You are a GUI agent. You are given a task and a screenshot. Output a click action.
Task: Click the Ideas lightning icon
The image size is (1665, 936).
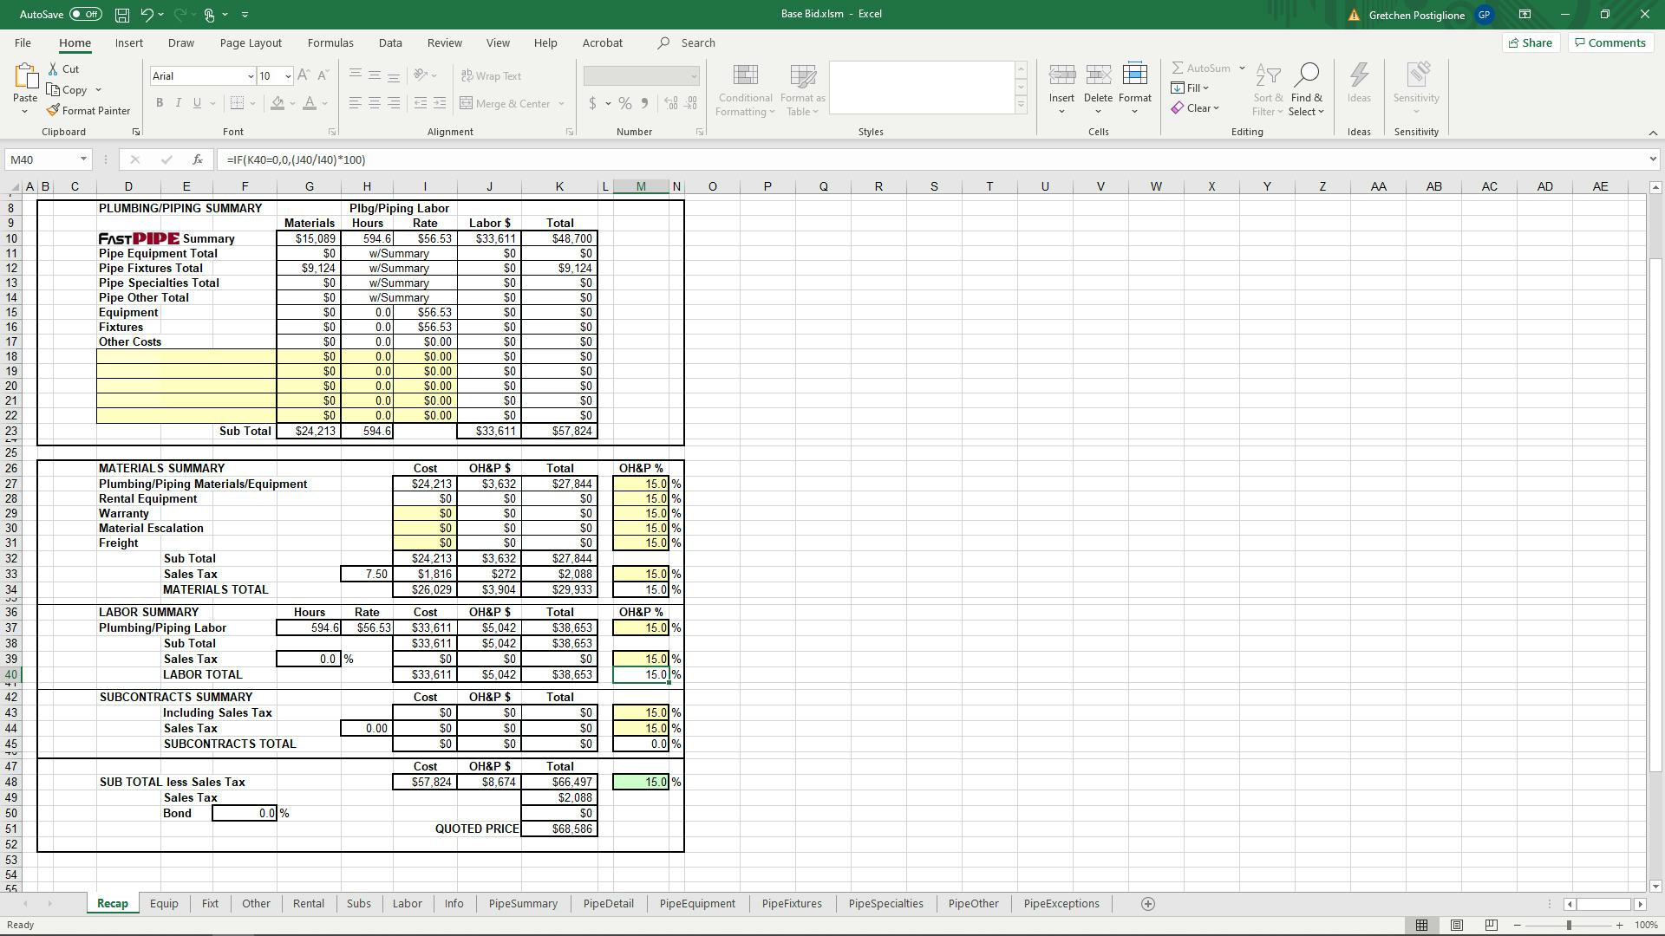(x=1359, y=75)
